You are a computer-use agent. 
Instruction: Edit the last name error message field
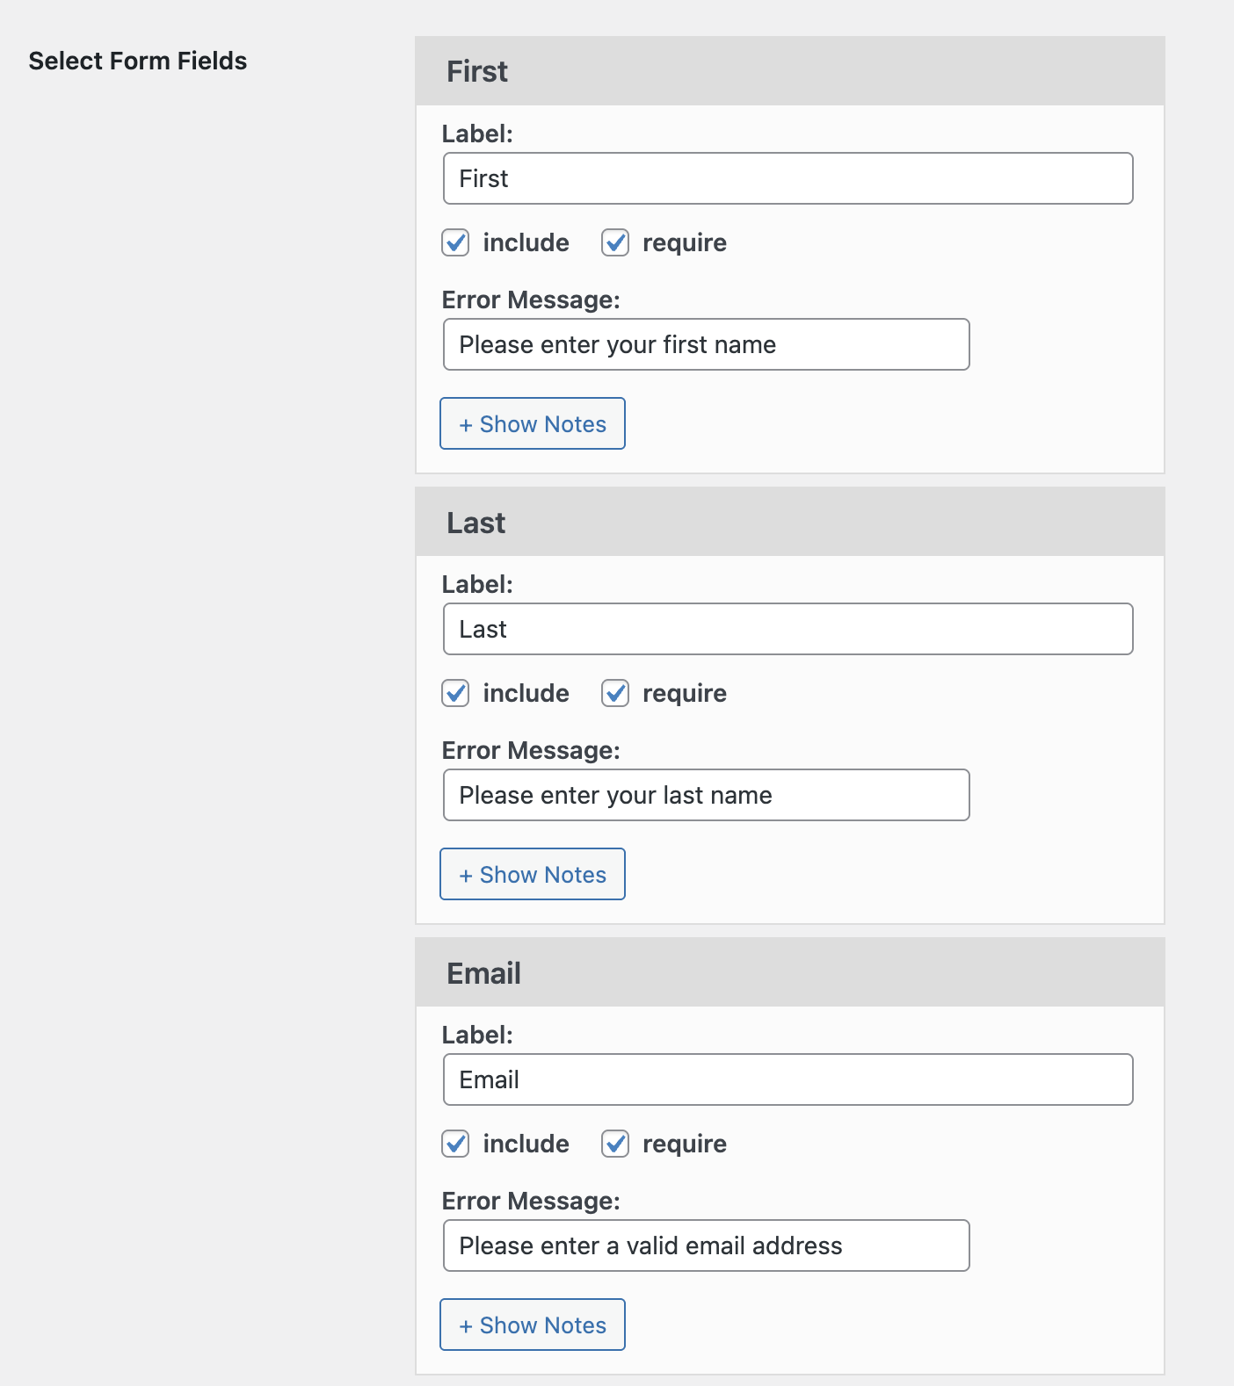coord(706,795)
